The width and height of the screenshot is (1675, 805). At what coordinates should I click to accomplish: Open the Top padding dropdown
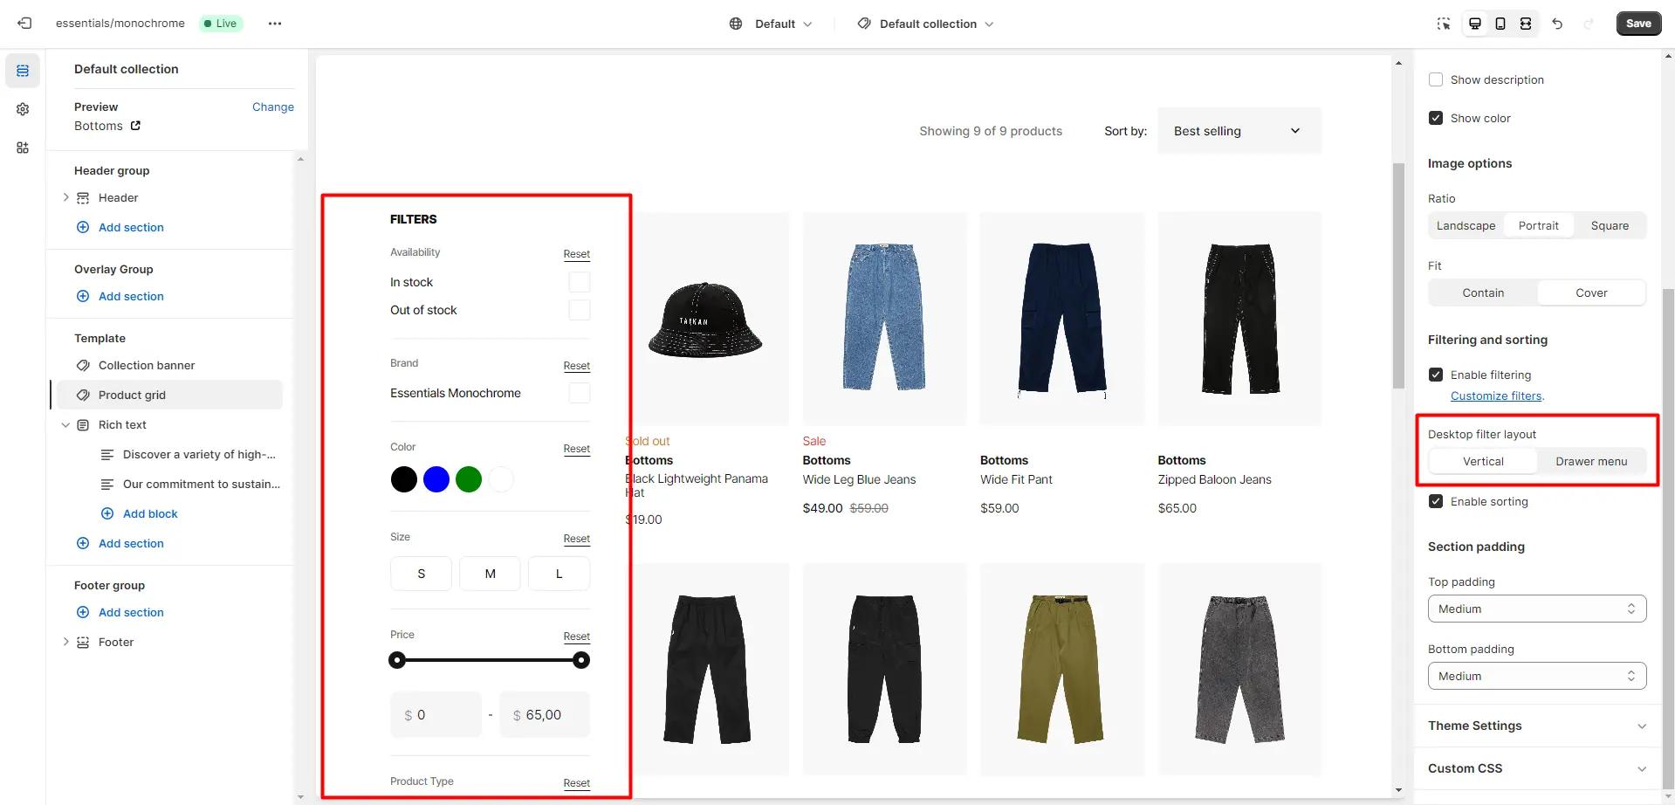coord(1536,609)
